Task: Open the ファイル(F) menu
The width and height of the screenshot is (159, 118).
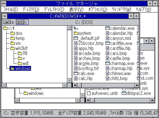Action: coord(11,9)
